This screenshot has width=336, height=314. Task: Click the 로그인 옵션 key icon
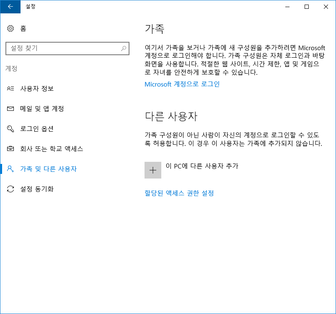[10, 128]
